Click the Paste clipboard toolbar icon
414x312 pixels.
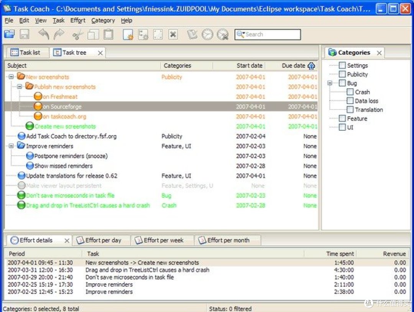(108, 34)
